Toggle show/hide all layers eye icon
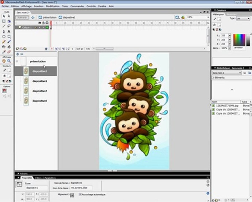252x202 pixels. click(39, 23)
